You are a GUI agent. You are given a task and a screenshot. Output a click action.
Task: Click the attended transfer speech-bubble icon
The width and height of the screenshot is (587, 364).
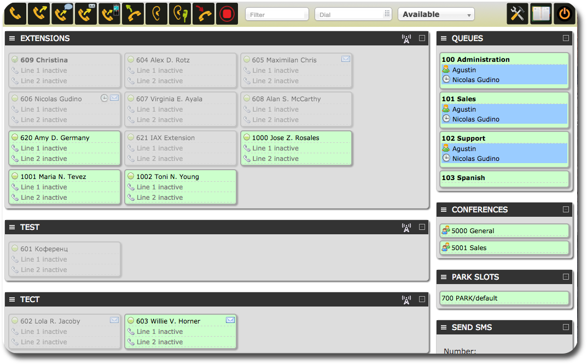pyautogui.click(x=62, y=14)
